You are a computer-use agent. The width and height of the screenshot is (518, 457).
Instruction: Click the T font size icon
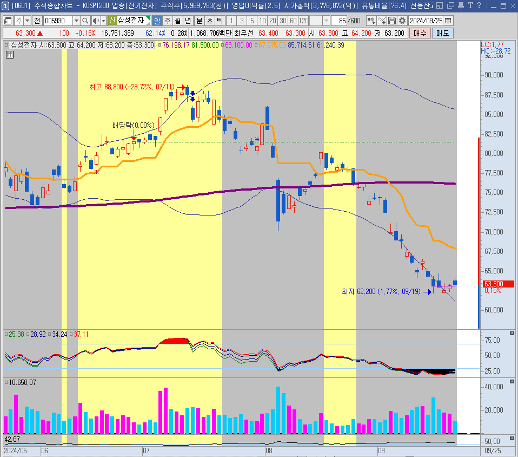[x=470, y=5]
